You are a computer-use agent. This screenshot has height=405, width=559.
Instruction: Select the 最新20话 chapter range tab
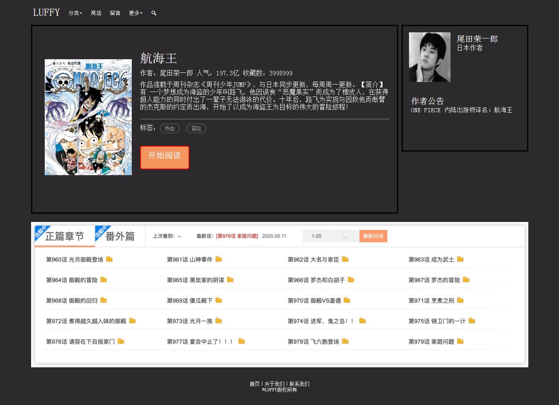point(373,236)
